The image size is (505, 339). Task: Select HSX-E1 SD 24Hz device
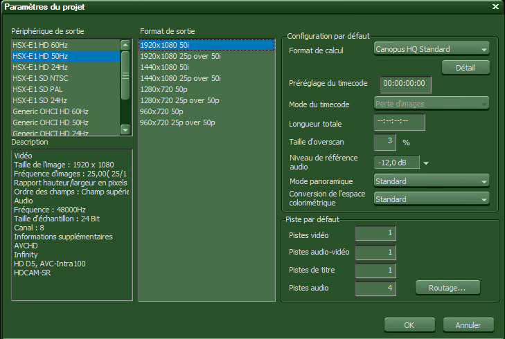click(x=66, y=100)
